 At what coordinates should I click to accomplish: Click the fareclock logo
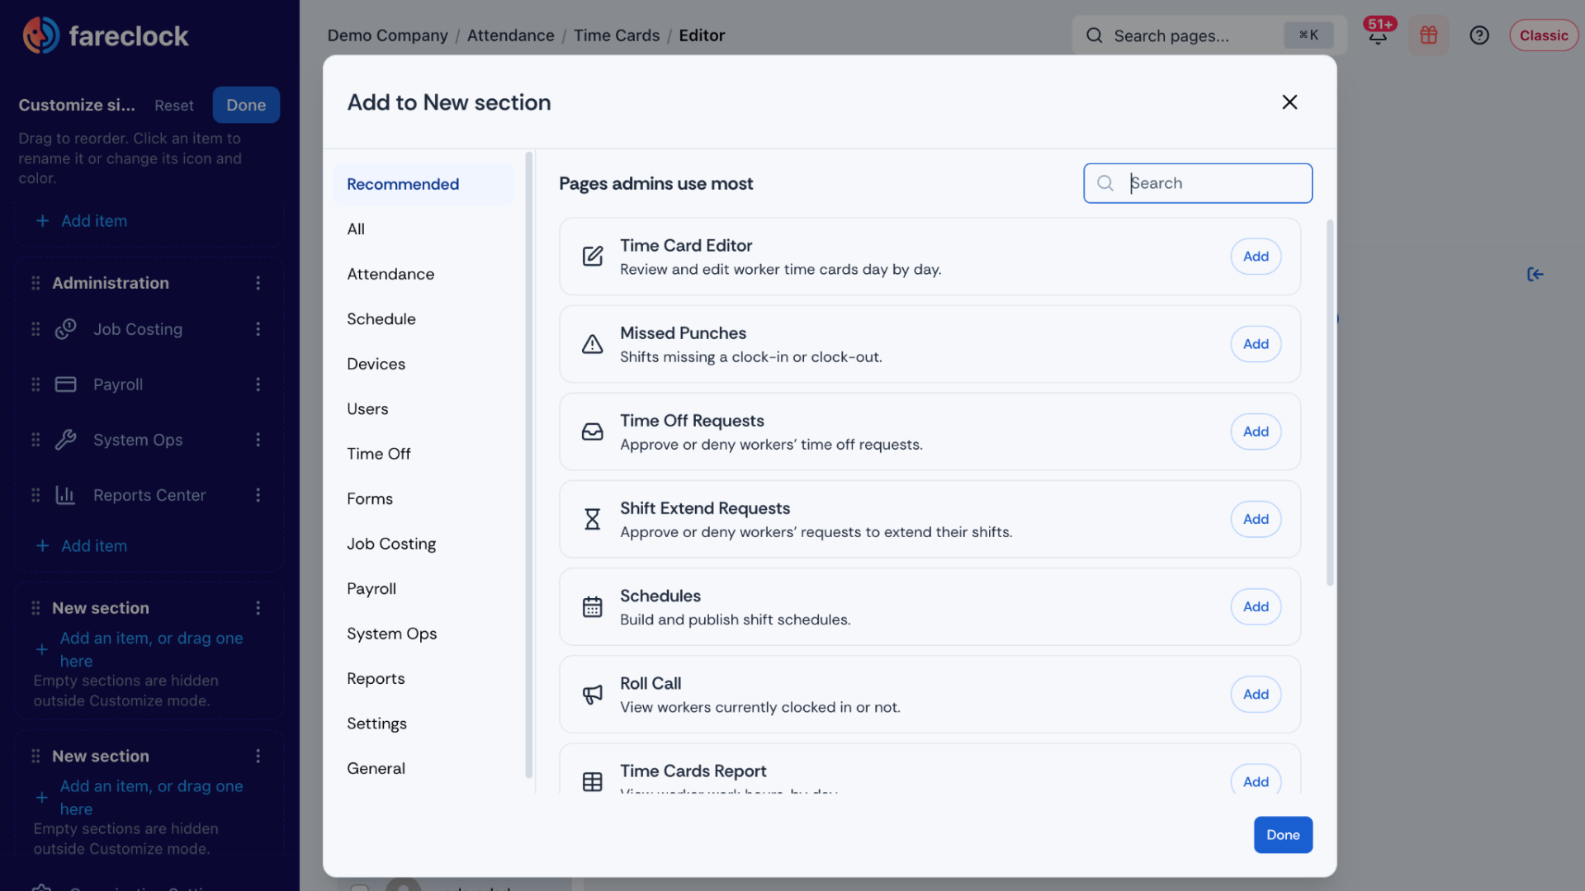click(x=106, y=35)
